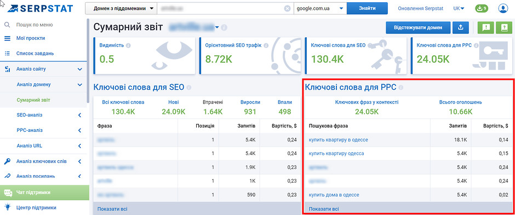Open the user profile avatar icon
The height and width of the screenshot is (215, 515).
[502, 8]
